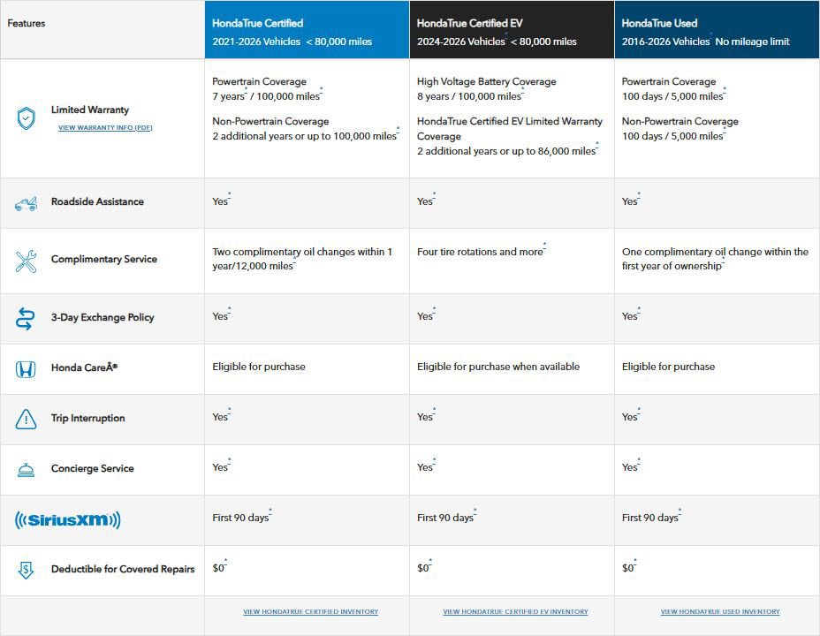Open View HondaTrue Certified EV Inventory link
Screen dimensions: 820x636
click(515, 611)
